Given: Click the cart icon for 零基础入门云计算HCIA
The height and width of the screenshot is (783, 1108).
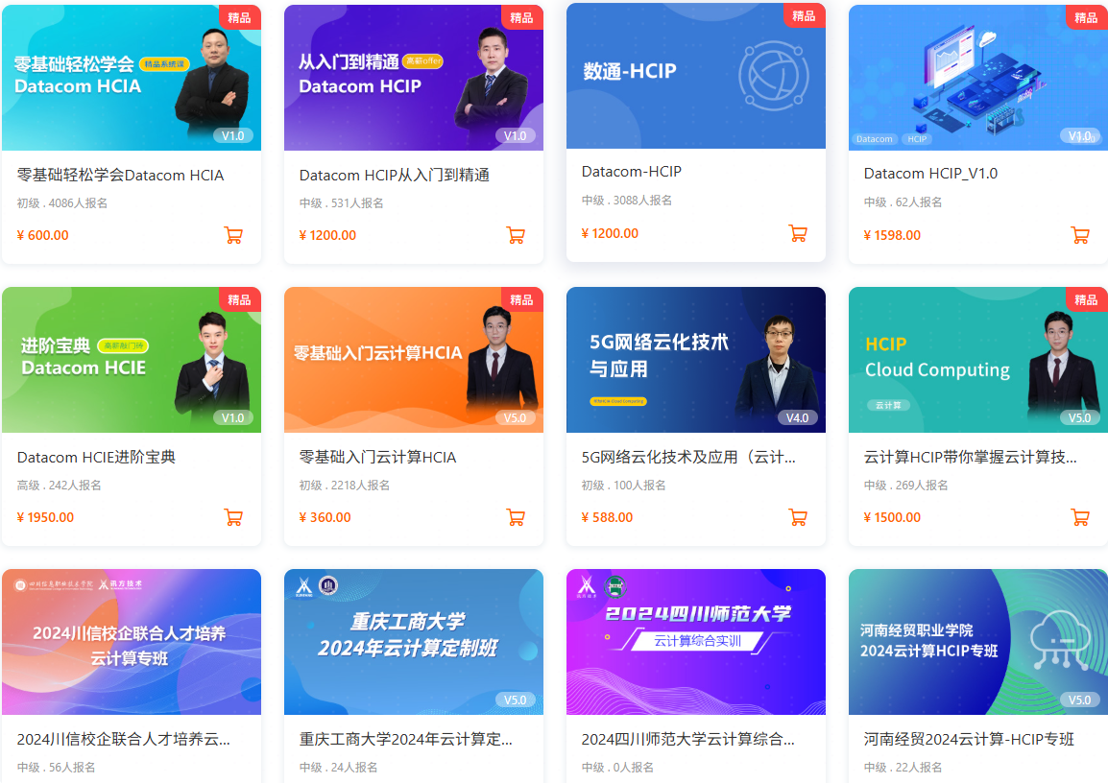Looking at the screenshot, I should [x=516, y=517].
